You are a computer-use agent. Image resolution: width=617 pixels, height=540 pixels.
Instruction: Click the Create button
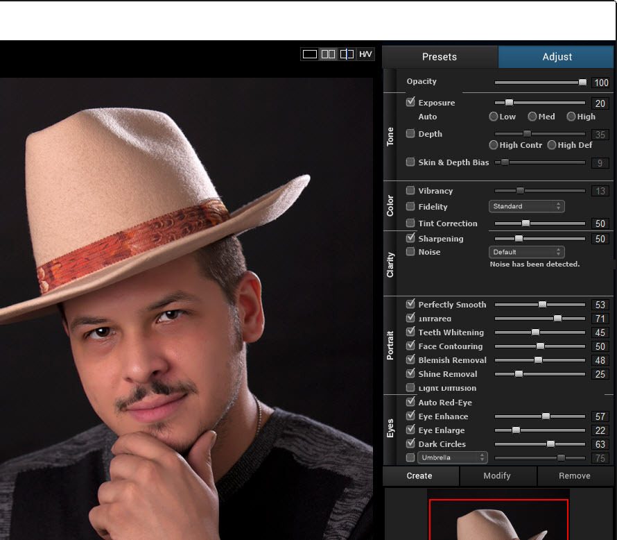(419, 475)
